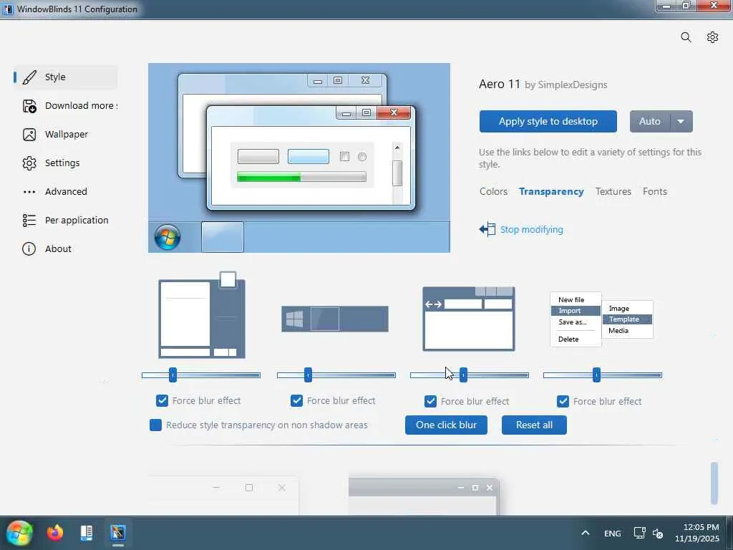
Task: Click the vertical scrollbar thumb on right
Action: pyautogui.click(x=714, y=483)
